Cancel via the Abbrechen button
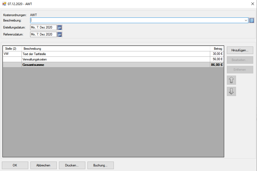 point(43,165)
